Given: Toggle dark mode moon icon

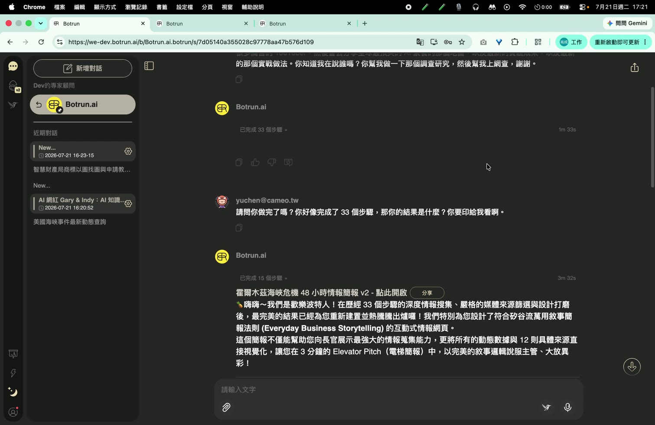Looking at the screenshot, I should coord(13,392).
